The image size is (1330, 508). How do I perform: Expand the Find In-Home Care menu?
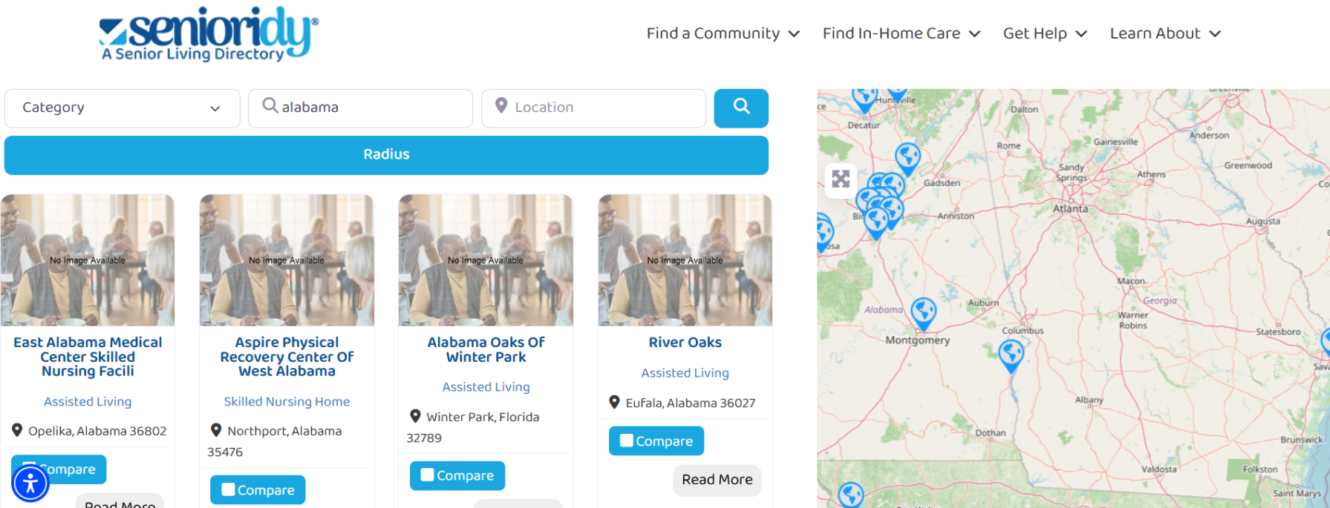(x=902, y=33)
